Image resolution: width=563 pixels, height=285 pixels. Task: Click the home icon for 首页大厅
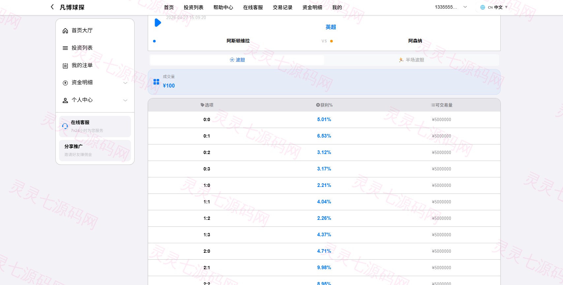[65, 31]
